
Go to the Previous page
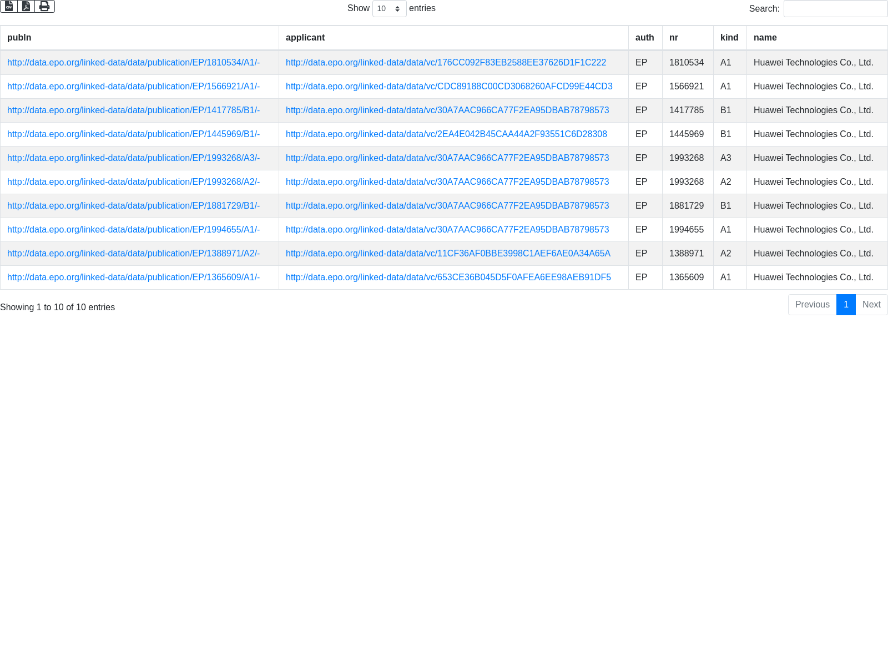(812, 305)
